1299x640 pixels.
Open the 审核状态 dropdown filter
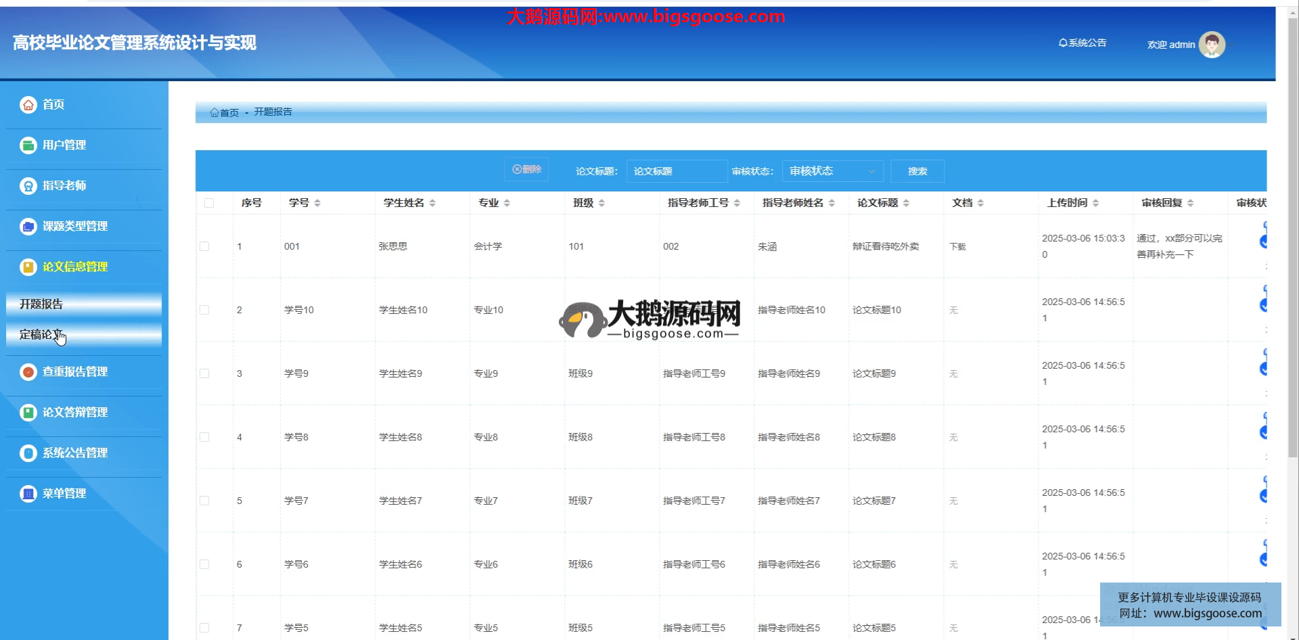[832, 171]
